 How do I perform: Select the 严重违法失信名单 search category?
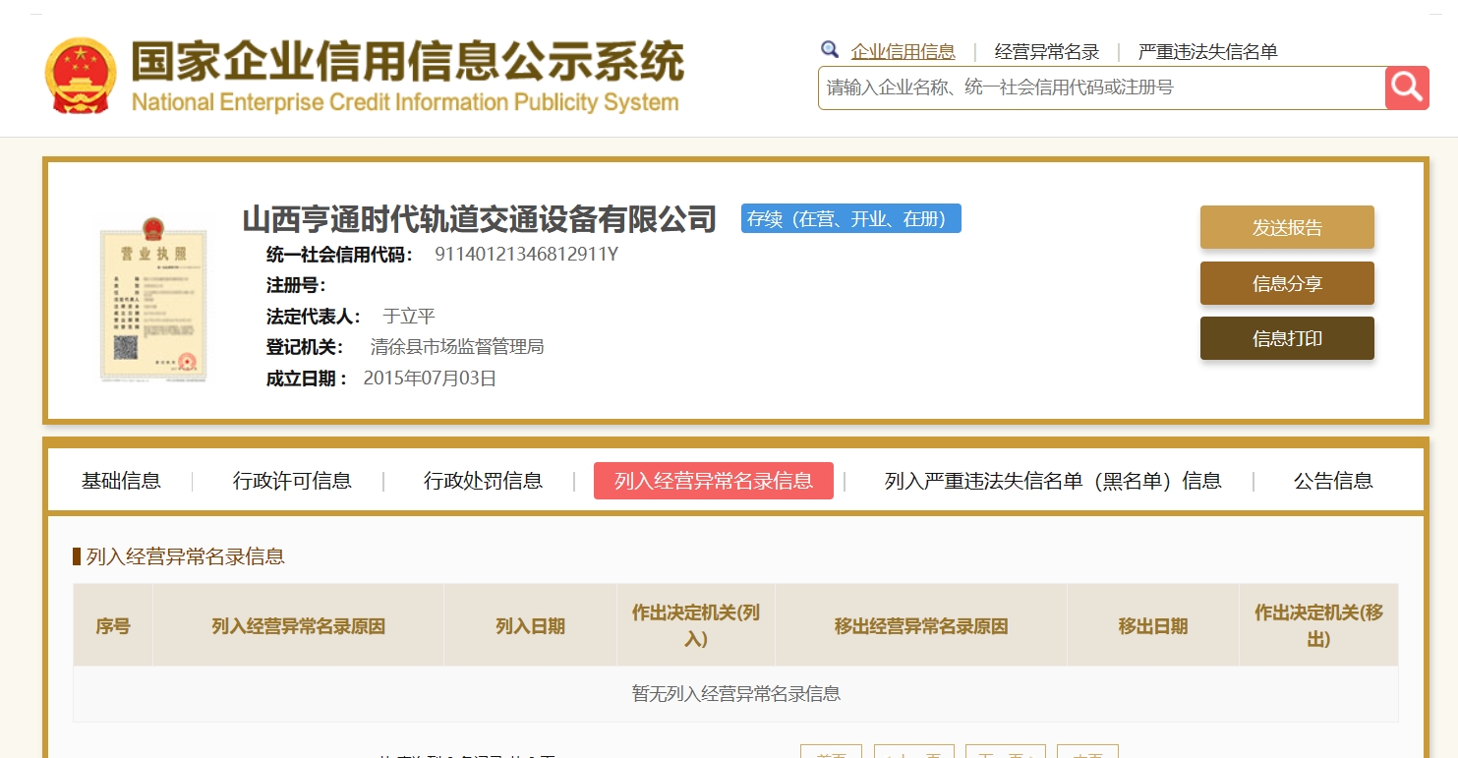[1208, 52]
